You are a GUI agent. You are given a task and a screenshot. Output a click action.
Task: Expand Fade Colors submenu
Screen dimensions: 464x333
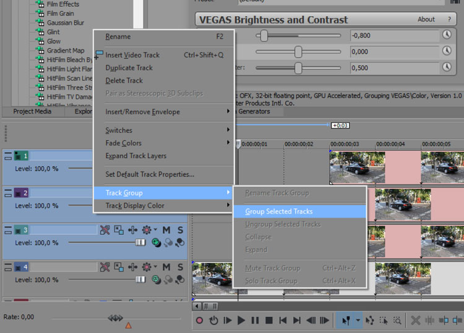(x=164, y=143)
